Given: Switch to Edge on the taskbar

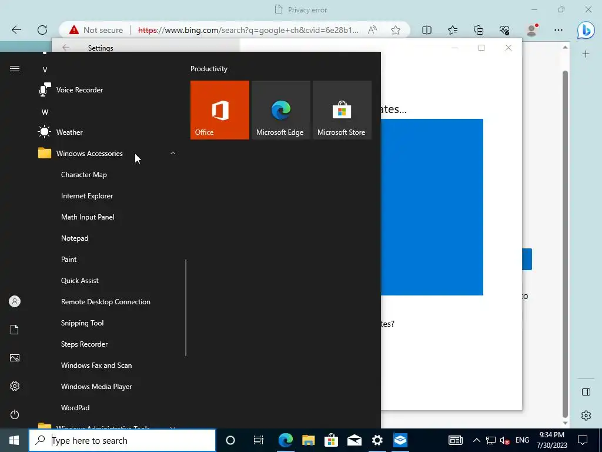Looking at the screenshot, I should tap(285, 440).
